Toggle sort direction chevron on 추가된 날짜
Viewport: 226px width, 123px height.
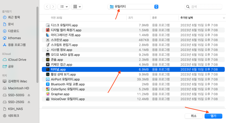click(x=224, y=18)
